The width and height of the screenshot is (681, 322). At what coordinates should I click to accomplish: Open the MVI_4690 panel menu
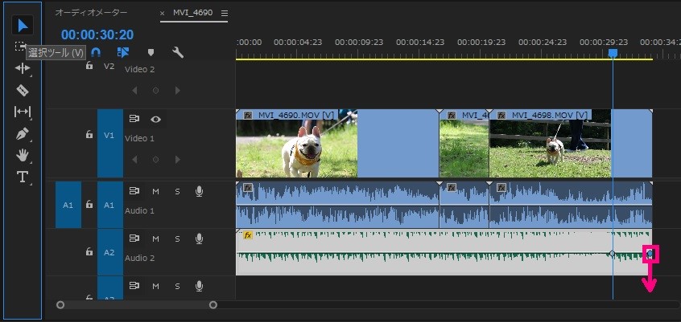pyautogui.click(x=224, y=14)
